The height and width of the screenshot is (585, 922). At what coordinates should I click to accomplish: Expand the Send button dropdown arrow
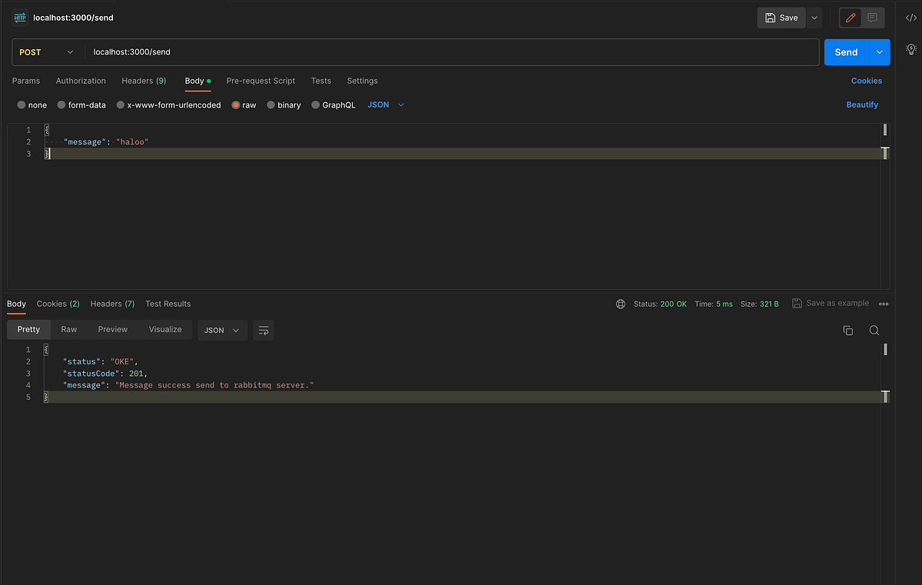[878, 52]
